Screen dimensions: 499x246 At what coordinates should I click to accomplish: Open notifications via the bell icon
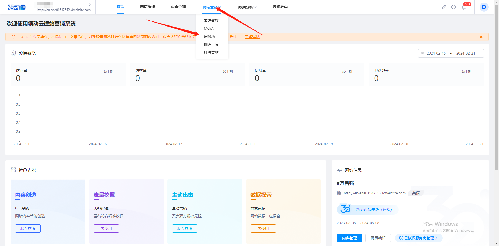[x=464, y=7]
